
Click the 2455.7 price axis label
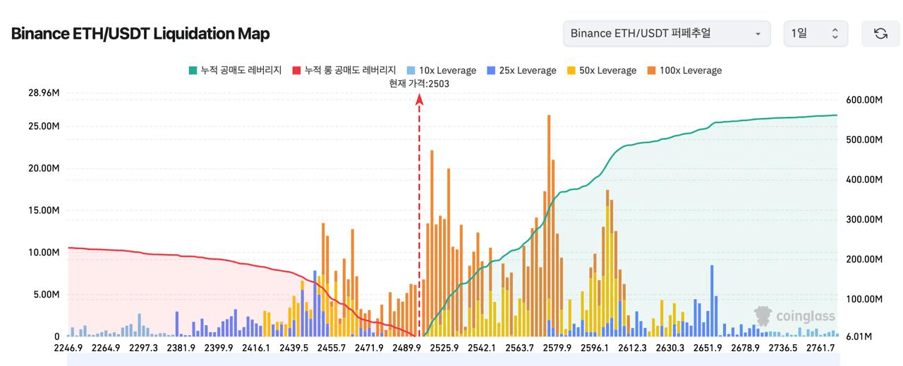(x=332, y=348)
